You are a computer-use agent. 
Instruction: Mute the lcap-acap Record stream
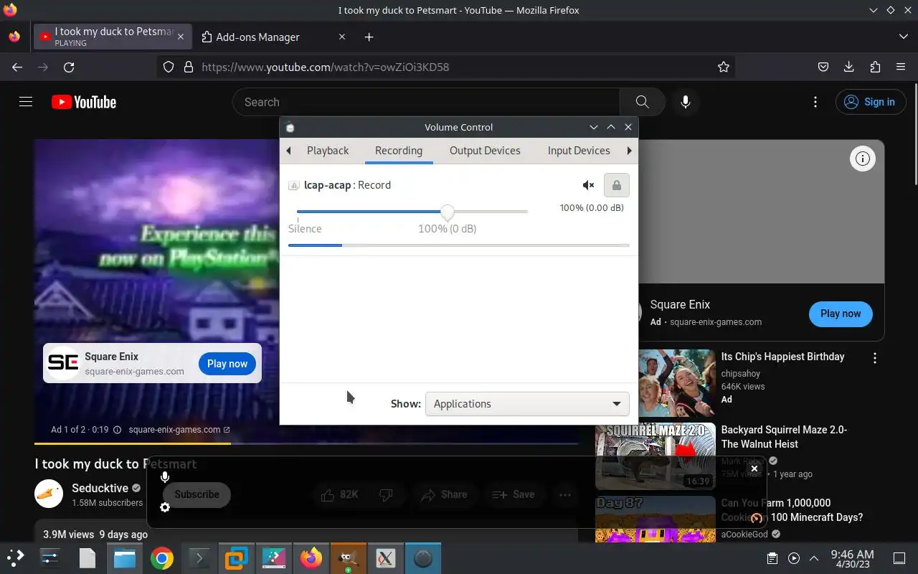(588, 185)
